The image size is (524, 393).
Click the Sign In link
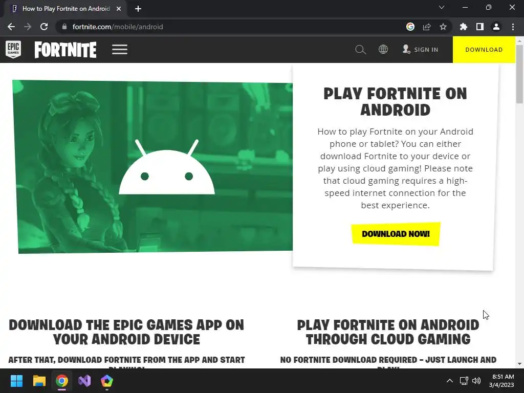pos(421,50)
